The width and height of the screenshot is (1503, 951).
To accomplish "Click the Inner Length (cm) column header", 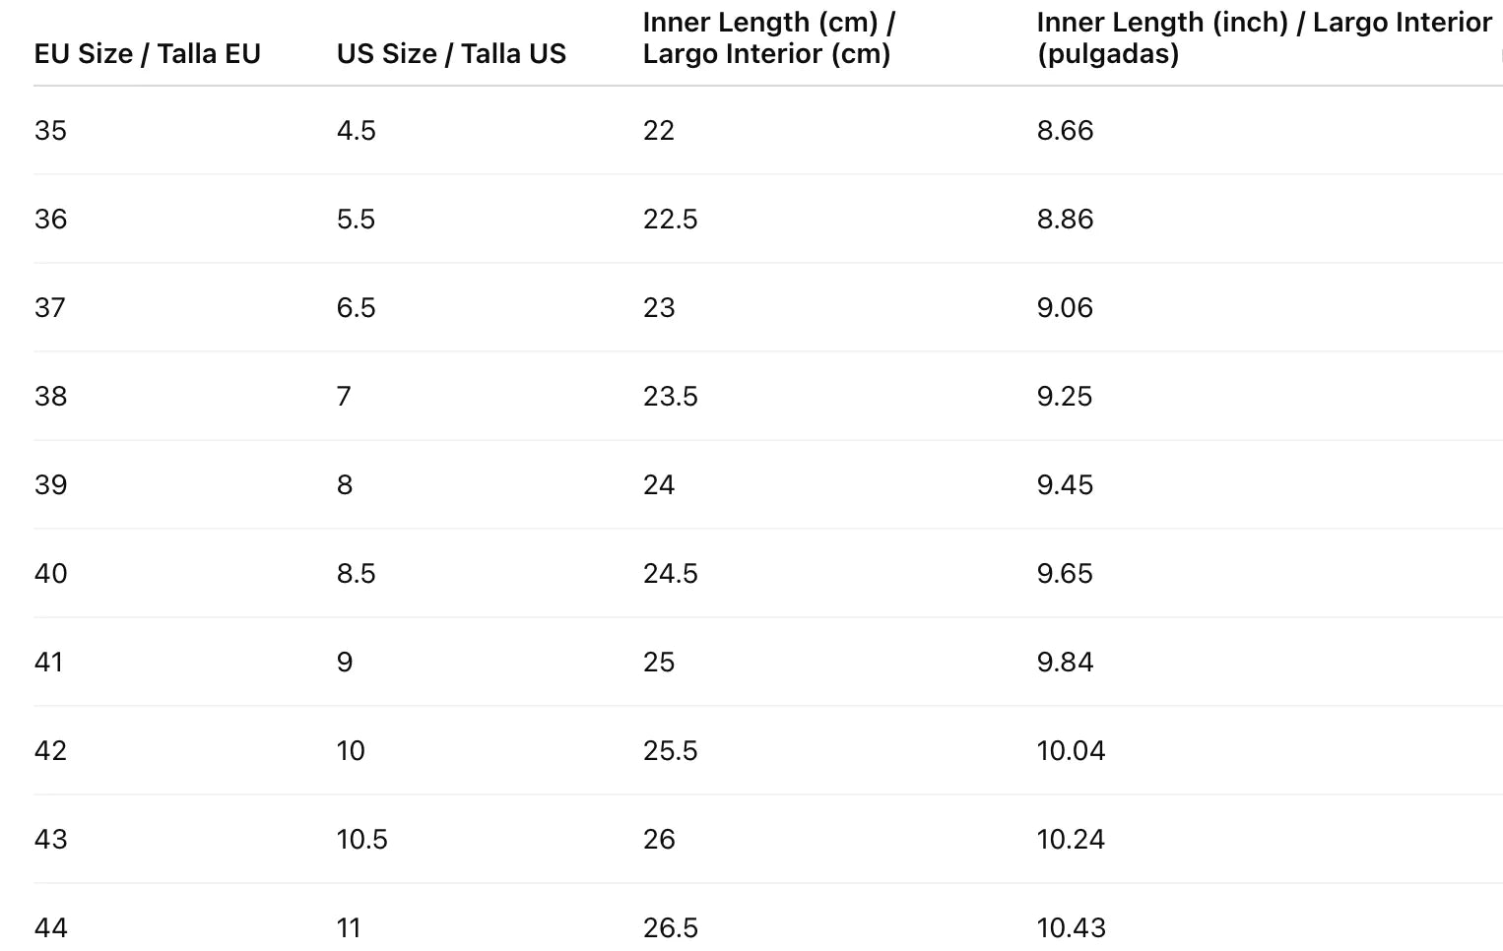I will click(768, 38).
